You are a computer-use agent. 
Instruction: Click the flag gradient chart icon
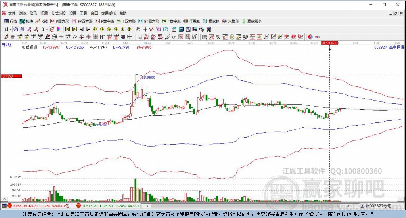point(59,29)
